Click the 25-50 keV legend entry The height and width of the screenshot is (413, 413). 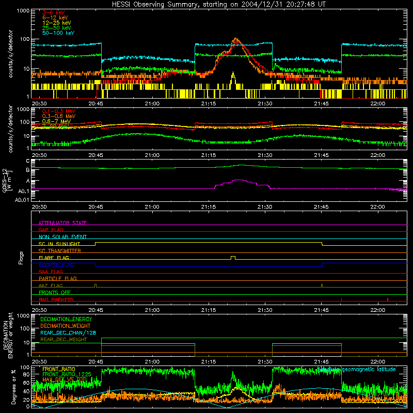coord(57,28)
